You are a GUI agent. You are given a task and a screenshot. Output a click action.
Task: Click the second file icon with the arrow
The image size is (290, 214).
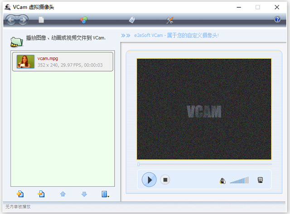click(41, 194)
